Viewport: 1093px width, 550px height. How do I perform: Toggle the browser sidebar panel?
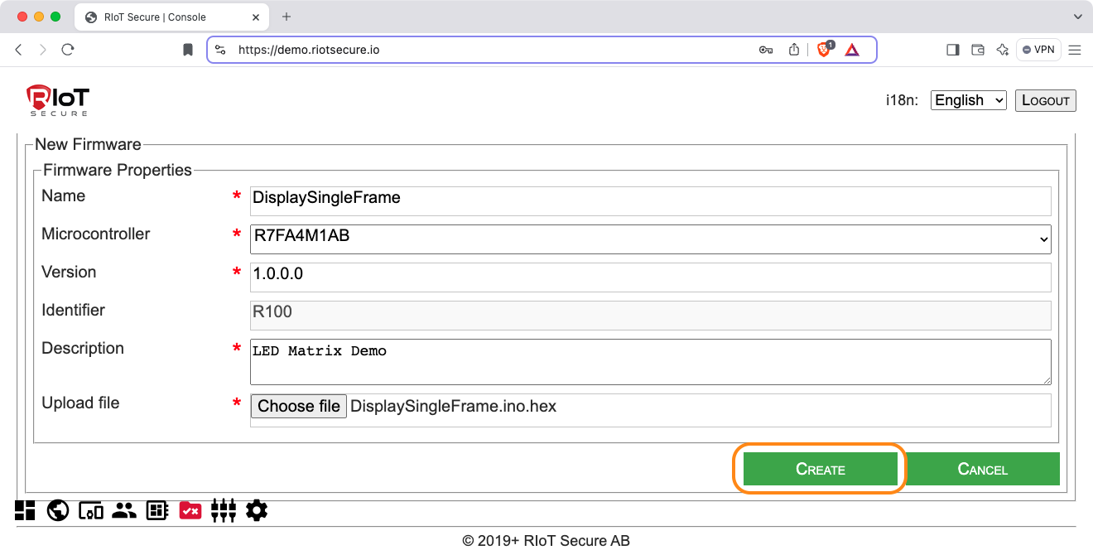point(952,50)
